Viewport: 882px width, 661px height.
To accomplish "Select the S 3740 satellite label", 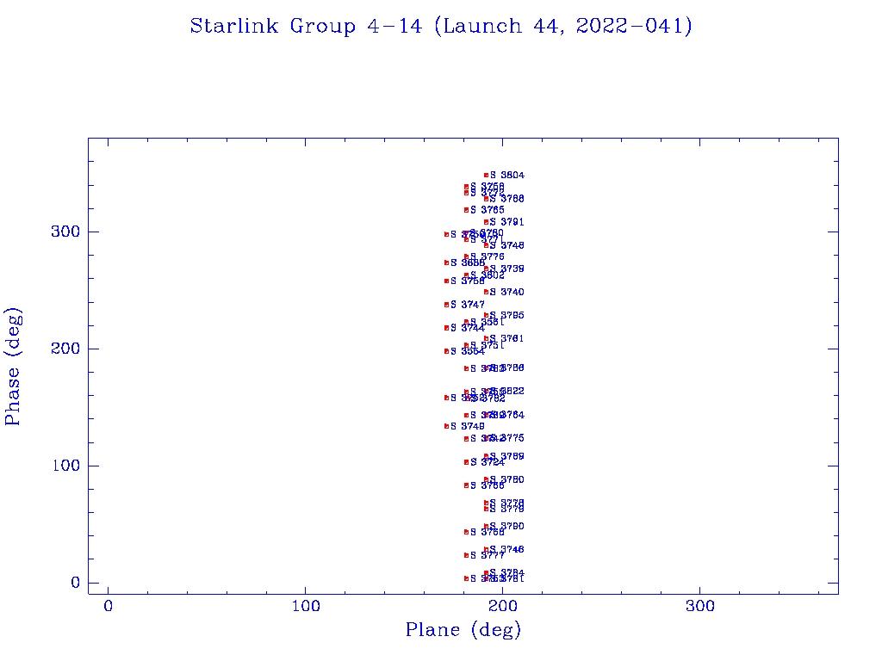I will [x=506, y=293].
